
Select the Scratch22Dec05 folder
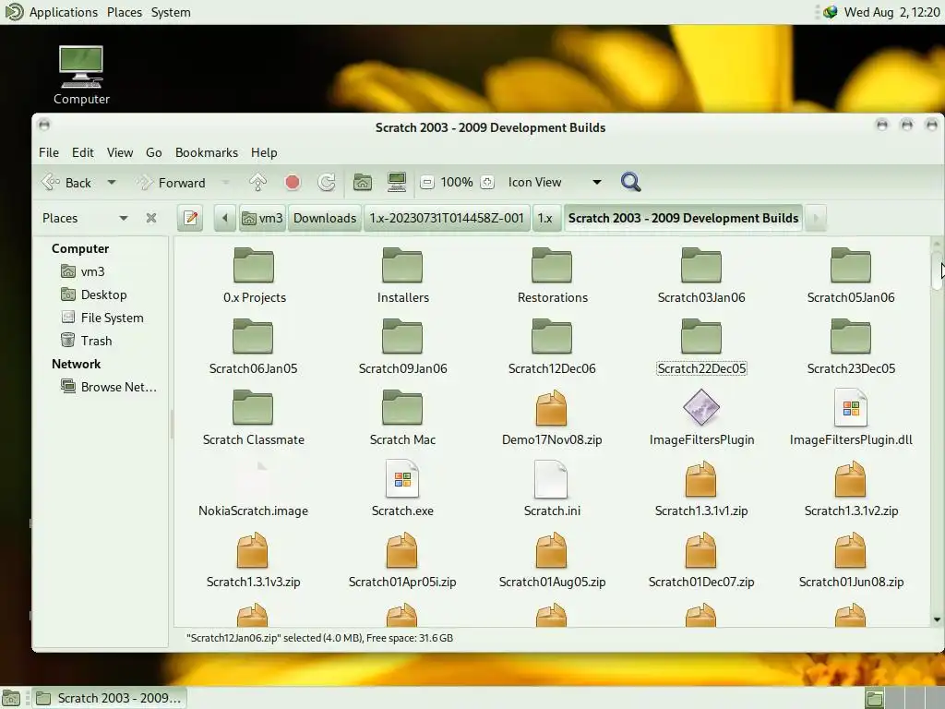(701, 347)
